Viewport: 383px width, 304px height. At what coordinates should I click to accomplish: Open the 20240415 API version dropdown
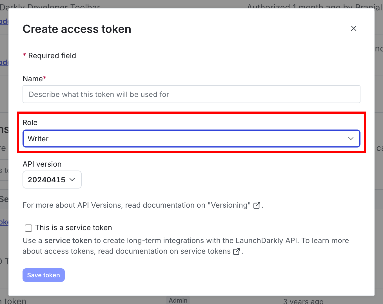(52, 180)
